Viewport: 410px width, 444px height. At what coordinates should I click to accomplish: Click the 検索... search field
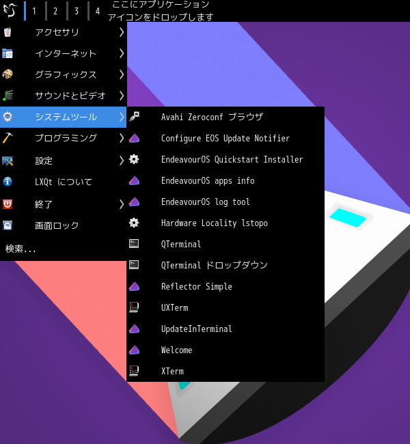coord(63,249)
